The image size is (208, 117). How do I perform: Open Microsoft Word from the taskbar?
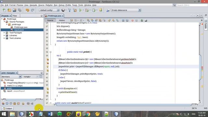click(50, 114)
